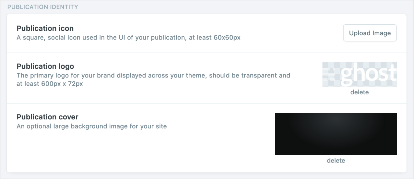Open the ghost logo preview image
Image resolution: width=414 pixels, height=179 pixels.
tap(359, 74)
